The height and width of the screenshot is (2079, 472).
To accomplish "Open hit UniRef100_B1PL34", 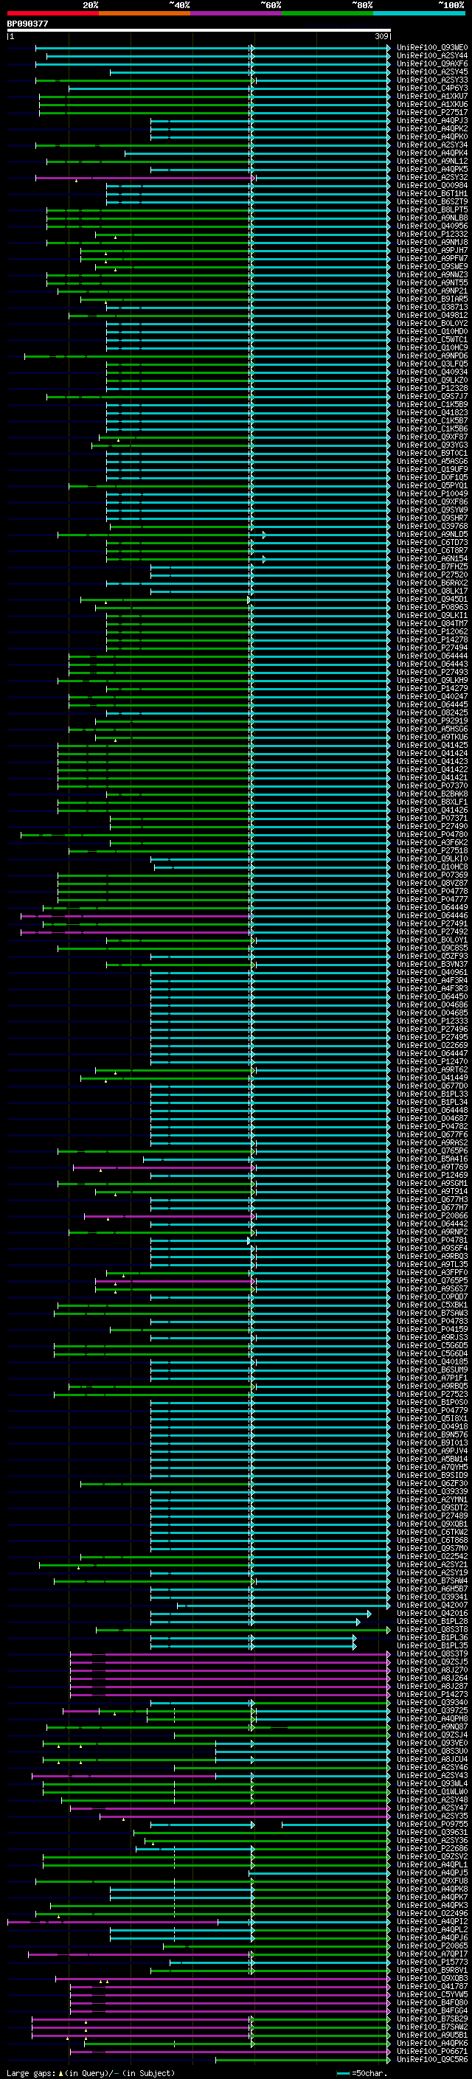I will tap(431, 1102).
